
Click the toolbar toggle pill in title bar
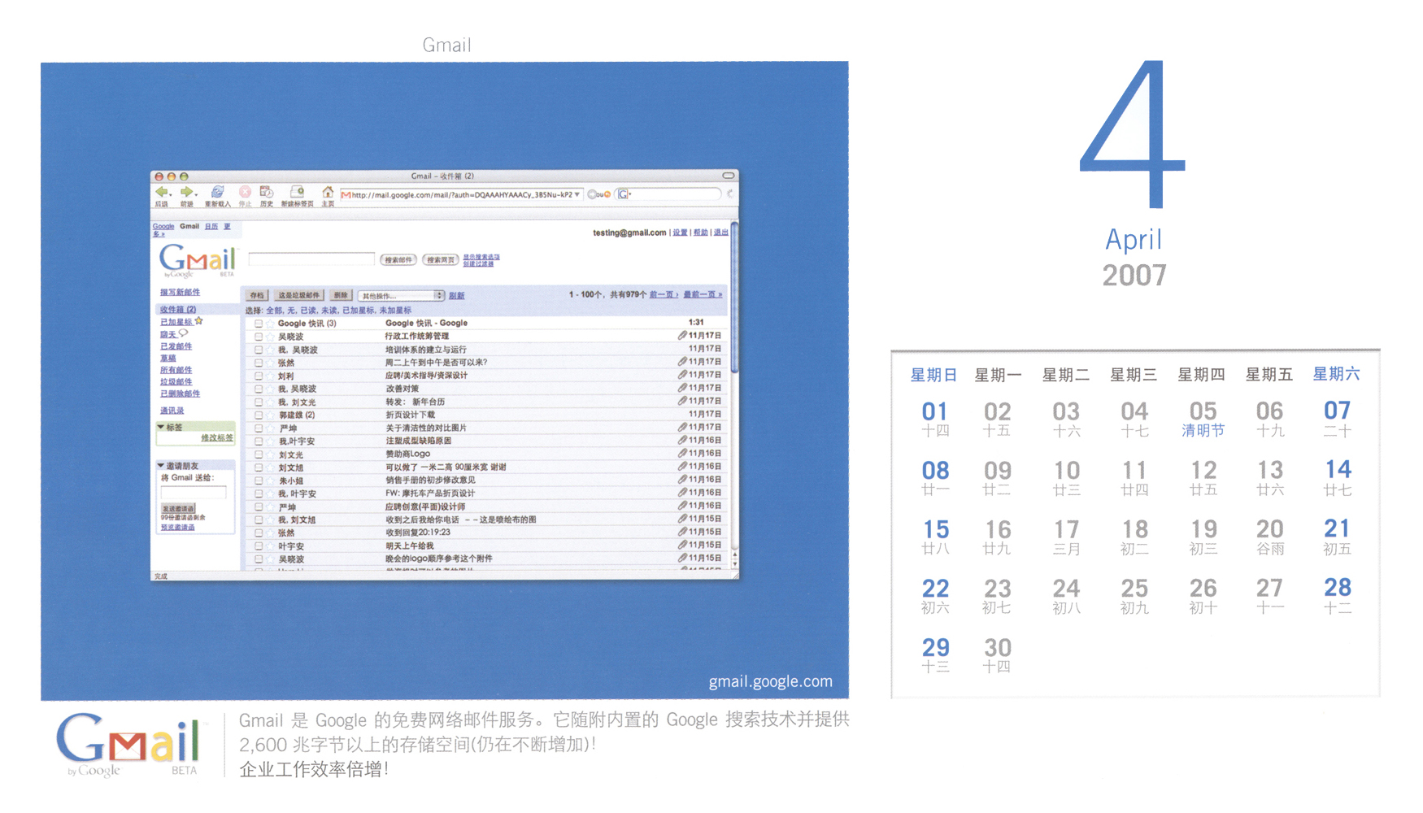click(728, 176)
